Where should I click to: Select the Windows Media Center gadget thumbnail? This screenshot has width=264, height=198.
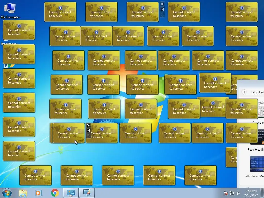[257, 163]
